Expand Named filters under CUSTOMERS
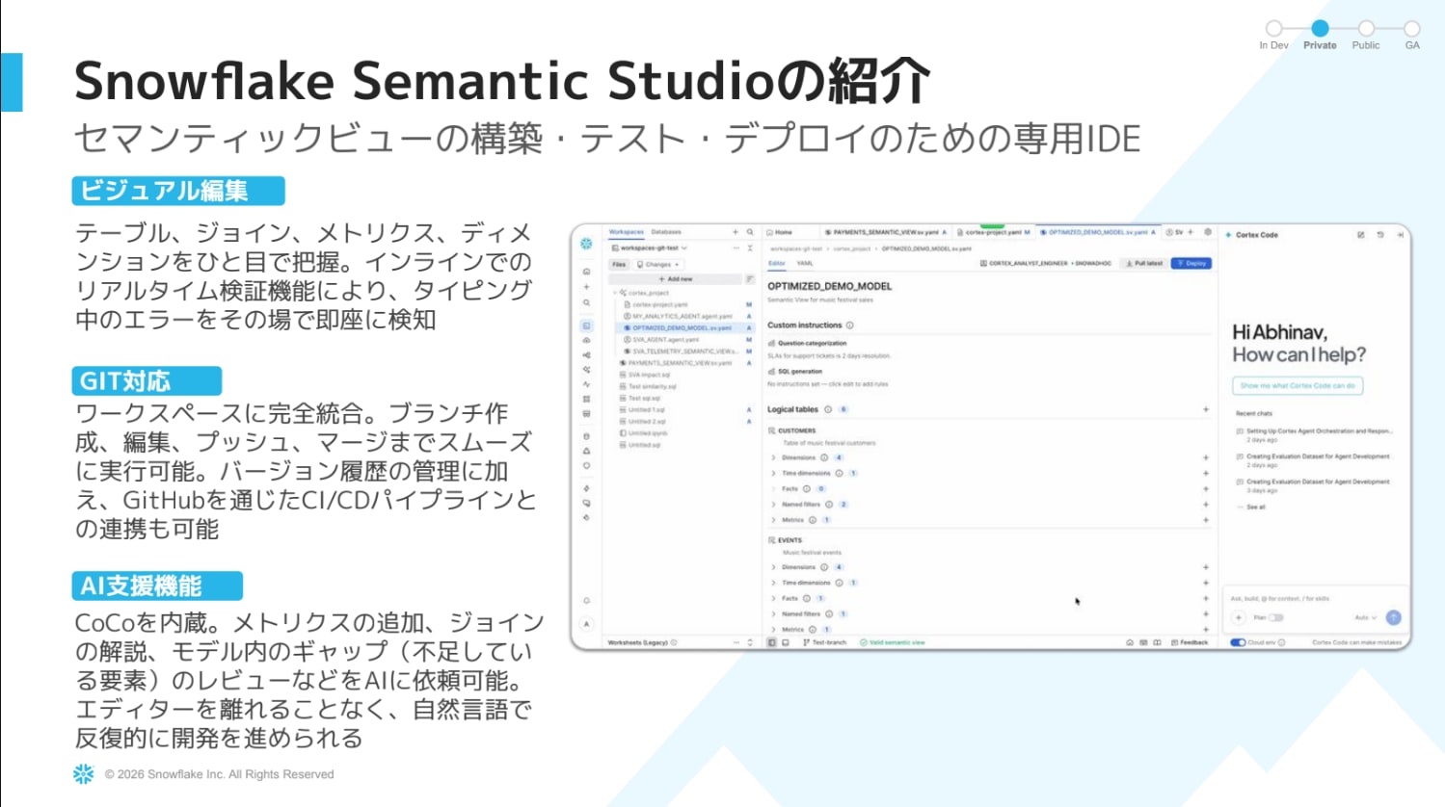1445x807 pixels. pos(773,505)
